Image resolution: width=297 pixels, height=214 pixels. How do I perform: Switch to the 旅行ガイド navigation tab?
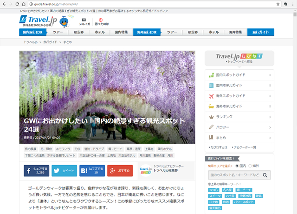pos(260,32)
